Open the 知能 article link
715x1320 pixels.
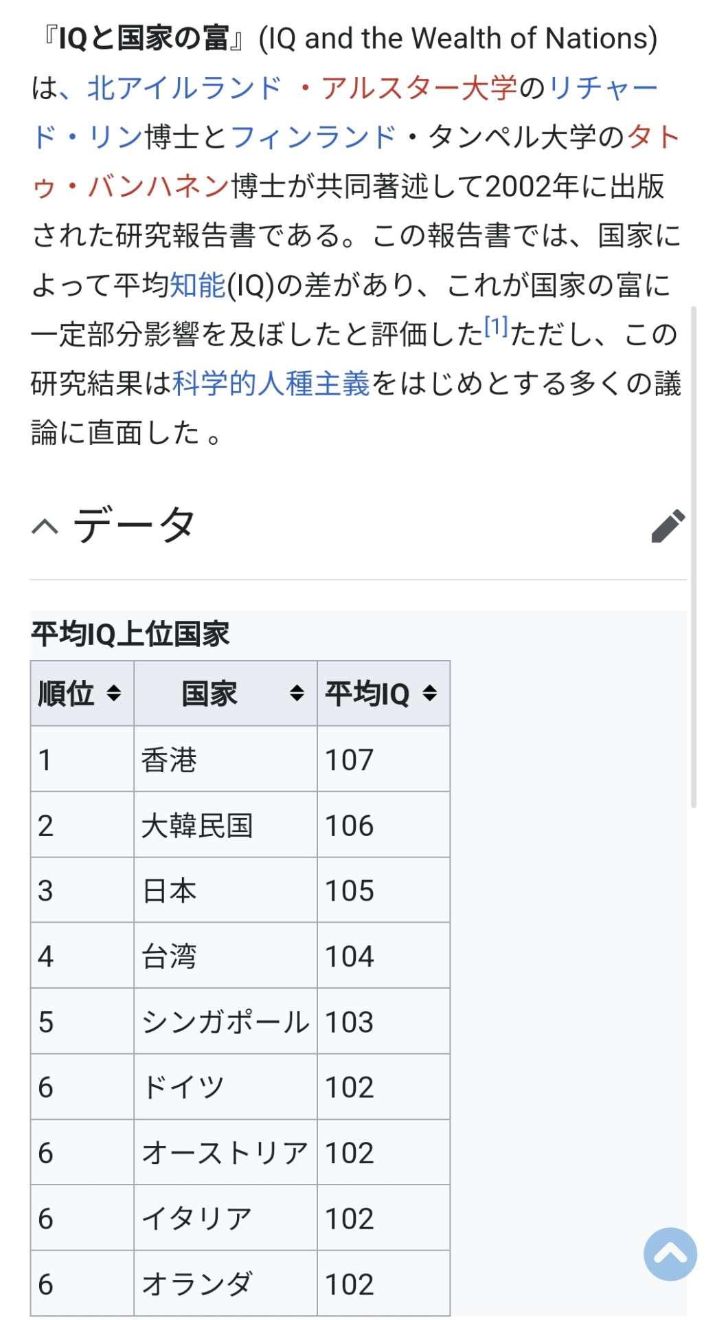(x=197, y=285)
